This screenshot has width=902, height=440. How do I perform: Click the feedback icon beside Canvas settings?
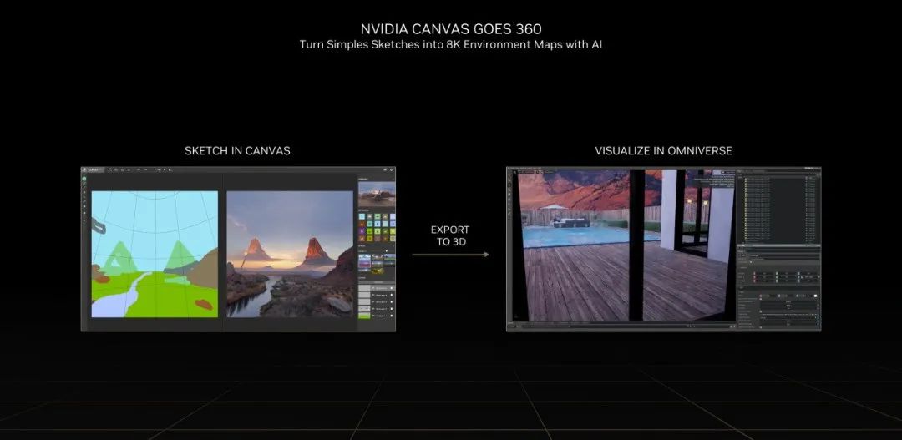[x=385, y=169]
